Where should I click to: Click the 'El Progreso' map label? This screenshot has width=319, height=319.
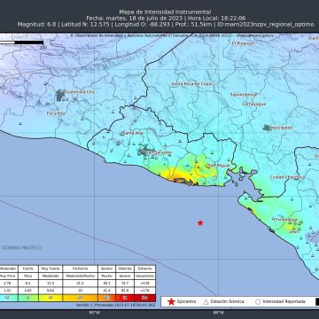pyautogui.click(x=243, y=43)
